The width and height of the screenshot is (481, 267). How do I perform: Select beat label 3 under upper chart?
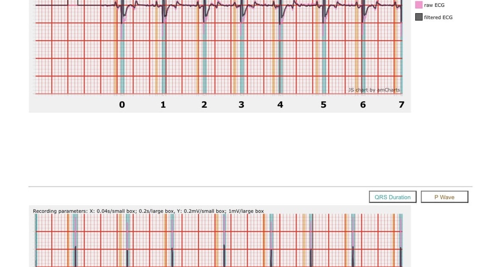pos(241,105)
